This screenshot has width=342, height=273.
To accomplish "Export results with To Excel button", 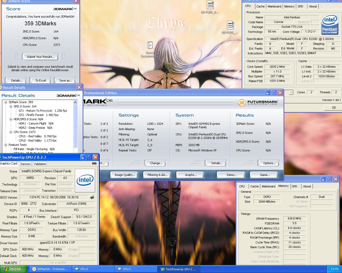I will point(41,81).
